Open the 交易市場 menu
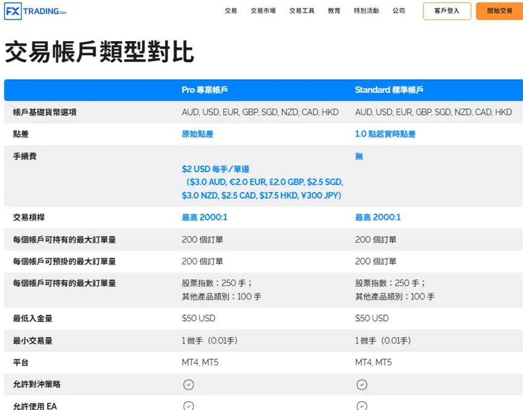The height and width of the screenshot is (410, 523). tap(263, 11)
